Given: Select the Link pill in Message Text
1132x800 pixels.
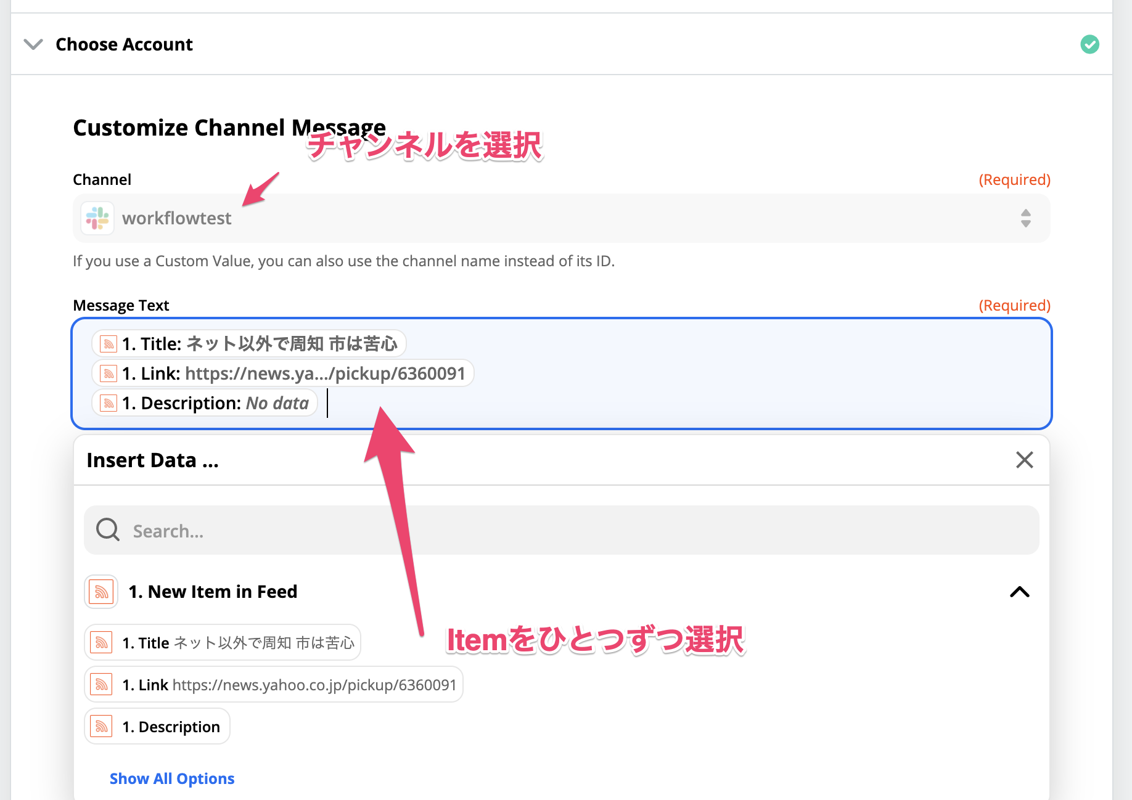Looking at the screenshot, I should coord(283,373).
